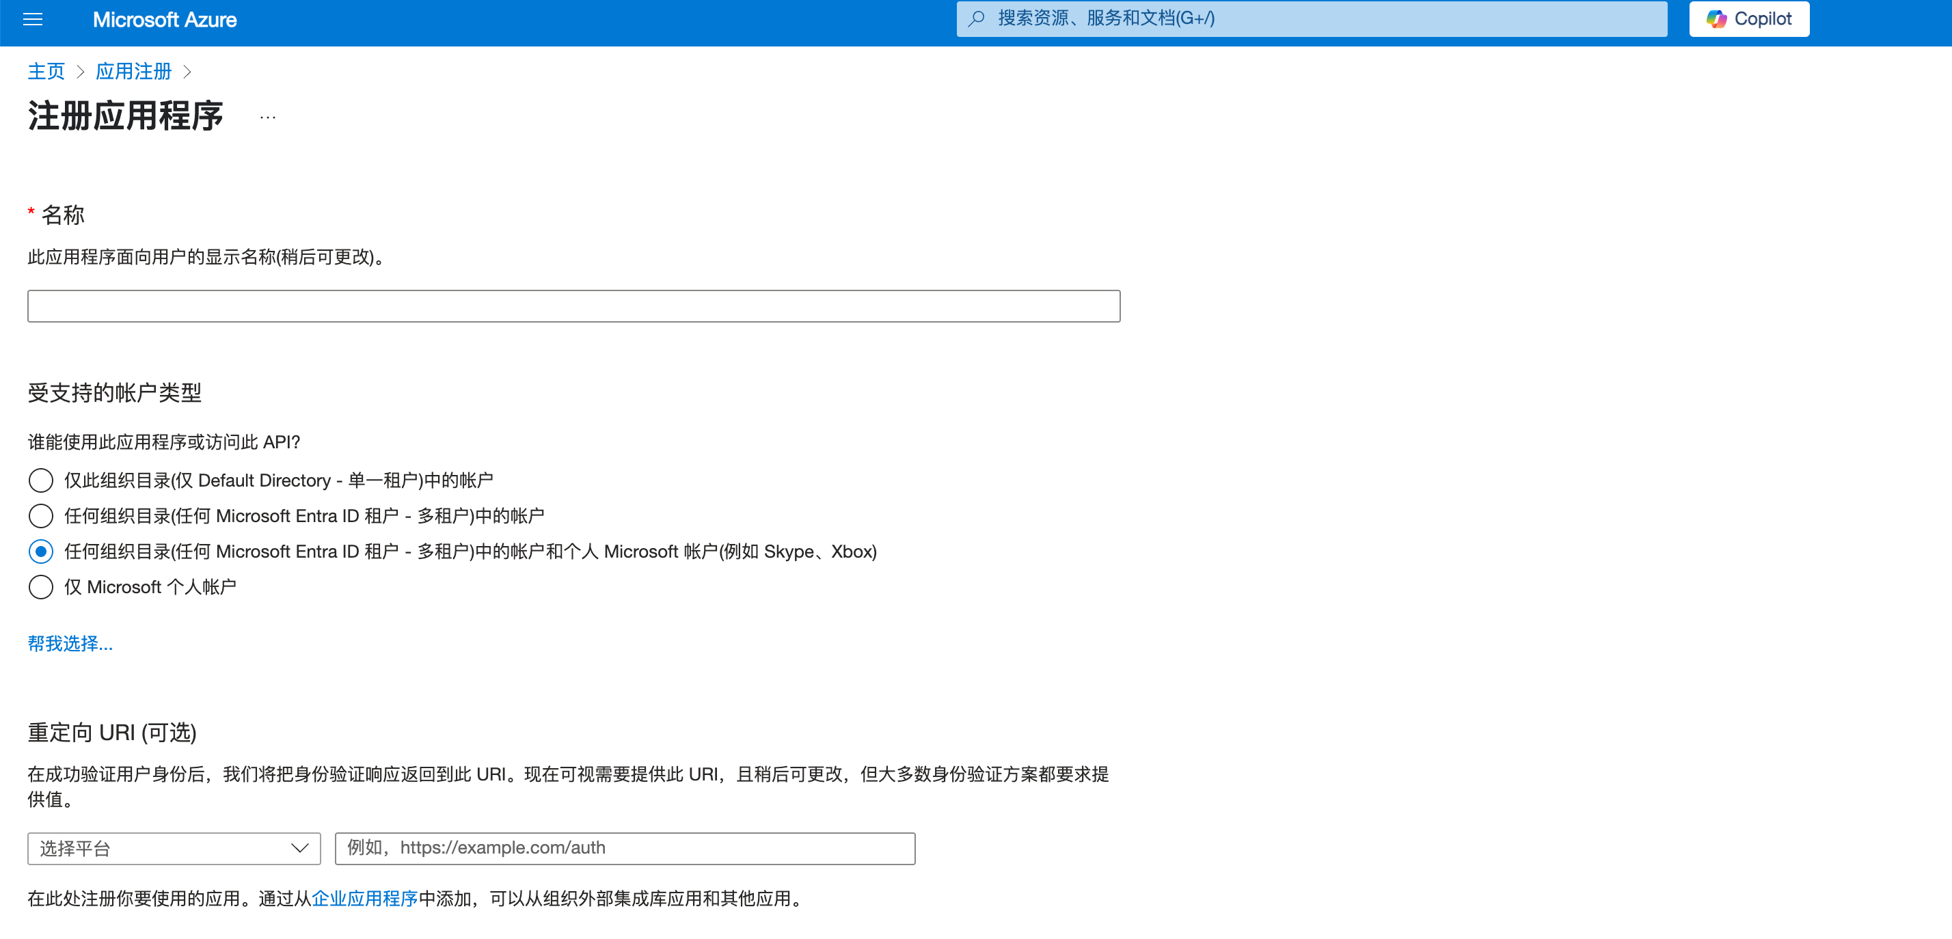The width and height of the screenshot is (1952, 939).
Task: Click the redirect URI input field
Action: pyautogui.click(x=625, y=848)
